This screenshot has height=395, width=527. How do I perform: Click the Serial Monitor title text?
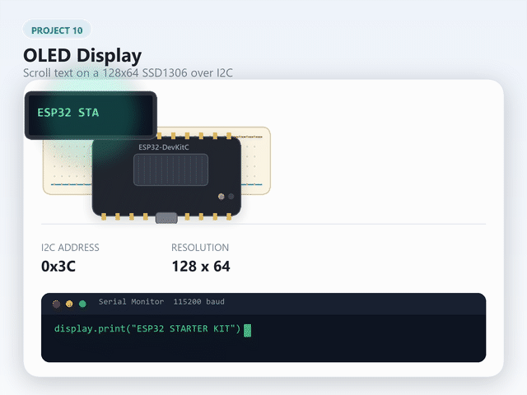point(132,302)
